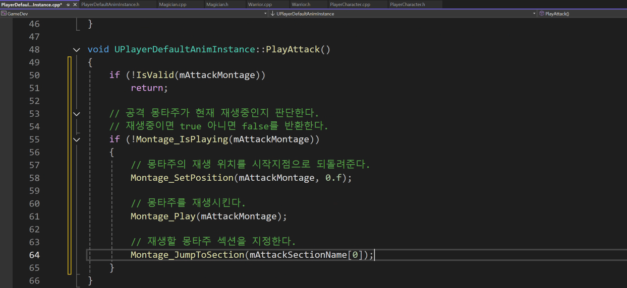Click the comment on line 54 mentioning true
The width and height of the screenshot is (627, 288).
[219, 126]
